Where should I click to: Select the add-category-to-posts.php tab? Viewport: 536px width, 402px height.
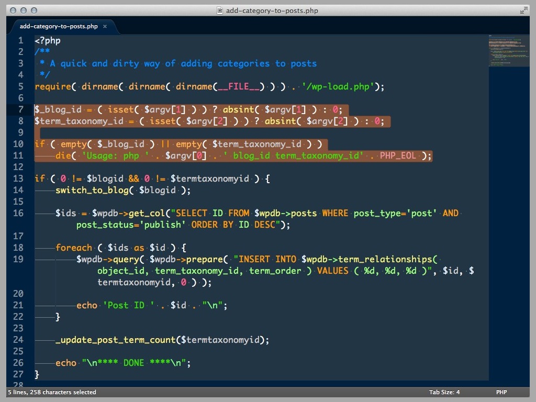(x=59, y=26)
